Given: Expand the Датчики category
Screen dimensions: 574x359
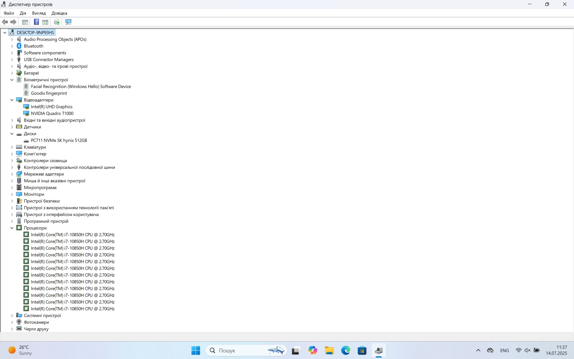Looking at the screenshot, I should [x=12, y=127].
